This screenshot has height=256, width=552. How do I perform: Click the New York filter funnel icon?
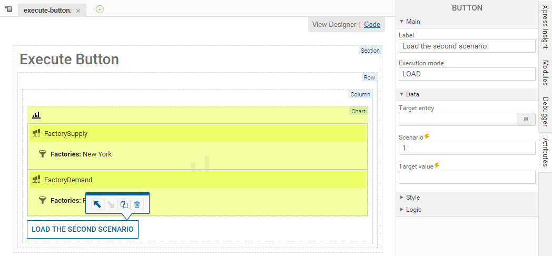tap(43, 154)
